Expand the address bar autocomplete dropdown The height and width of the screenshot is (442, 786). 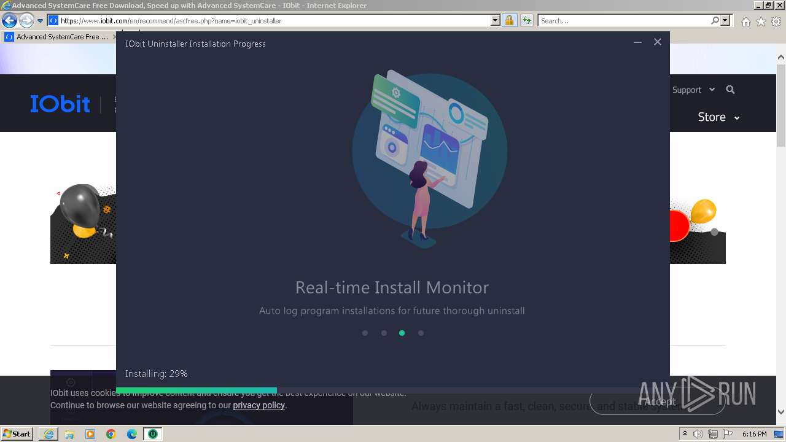[x=496, y=21]
